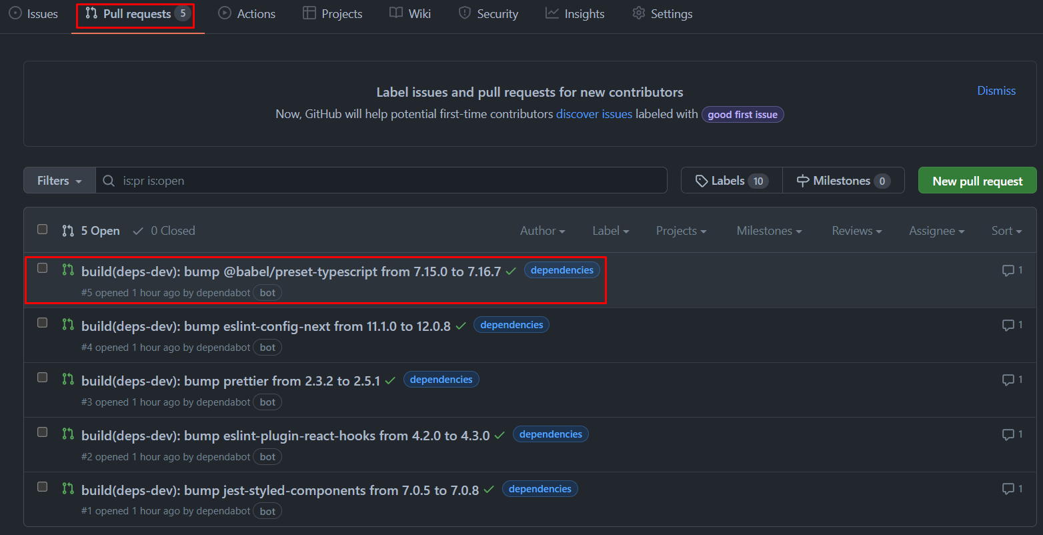Open the Milestones button
1043x535 pixels.
844,181
